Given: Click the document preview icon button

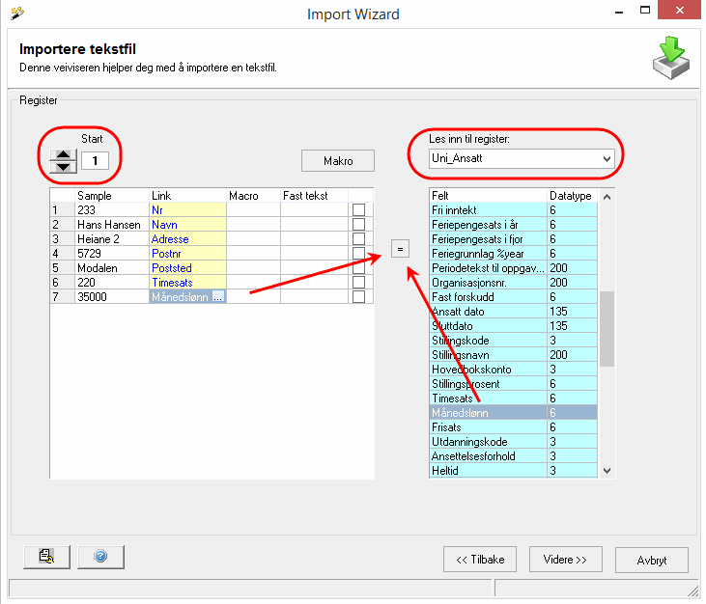Looking at the screenshot, I should pyautogui.click(x=45, y=557).
